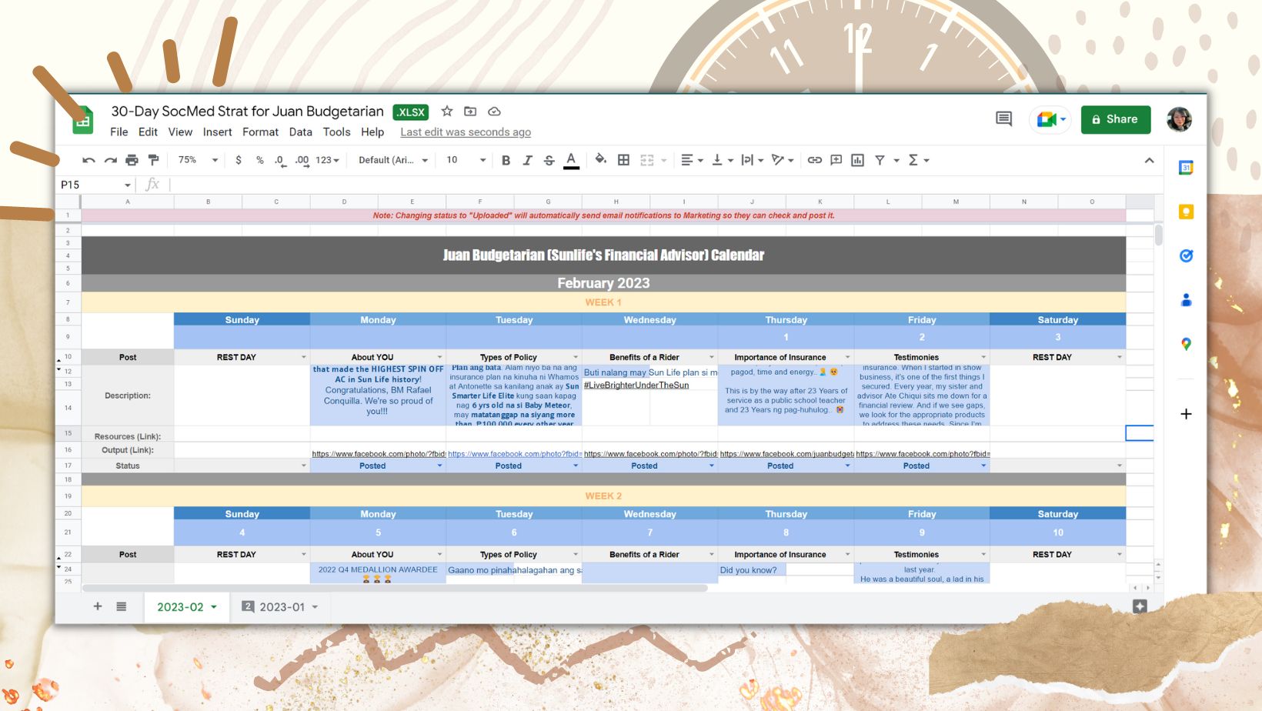Viewport: 1262px width, 711px height.
Task: Format as percent icon
Action: click(x=260, y=160)
